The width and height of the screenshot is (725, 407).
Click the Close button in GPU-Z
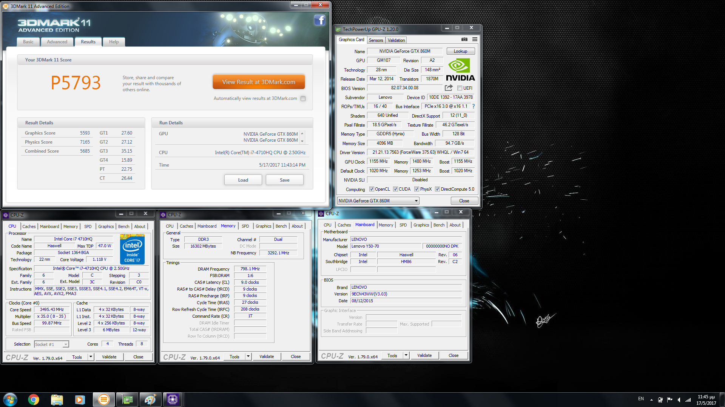(464, 201)
